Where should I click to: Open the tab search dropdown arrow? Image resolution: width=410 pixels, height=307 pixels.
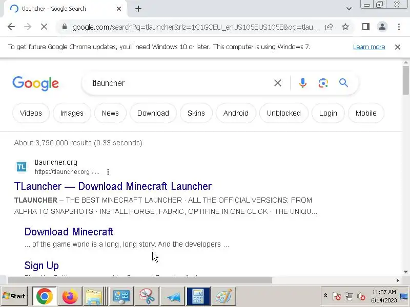349,9
